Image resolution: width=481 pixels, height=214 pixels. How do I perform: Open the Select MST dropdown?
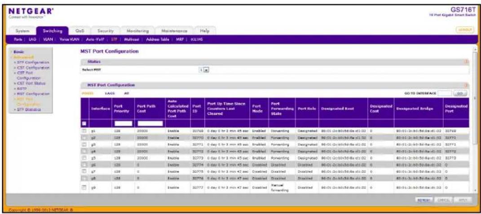[x=204, y=70]
